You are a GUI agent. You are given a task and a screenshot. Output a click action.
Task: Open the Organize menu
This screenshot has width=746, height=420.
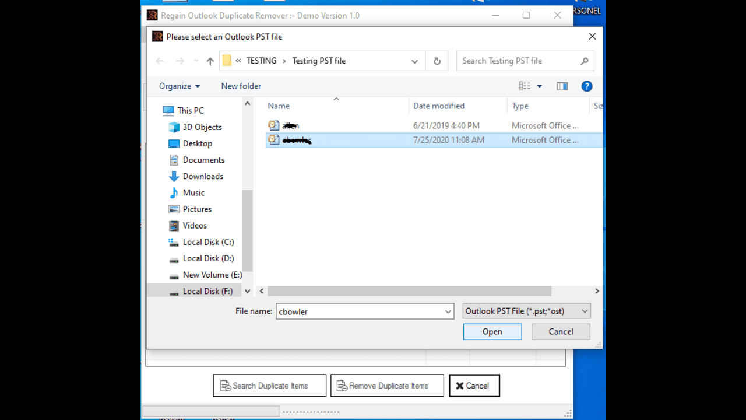pos(180,86)
